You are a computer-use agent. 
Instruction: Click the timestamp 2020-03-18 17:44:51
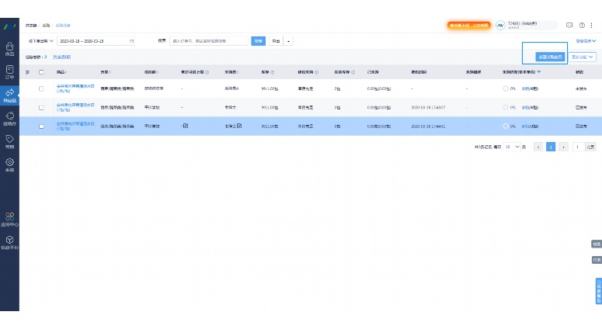pyautogui.click(x=428, y=126)
